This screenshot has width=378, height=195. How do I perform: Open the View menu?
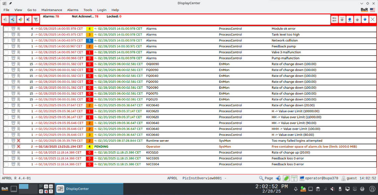point(18,10)
